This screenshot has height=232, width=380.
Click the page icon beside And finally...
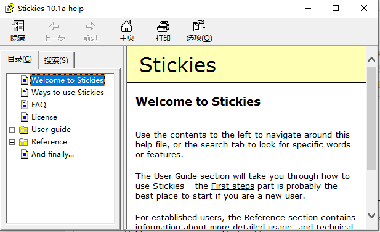tap(25, 154)
